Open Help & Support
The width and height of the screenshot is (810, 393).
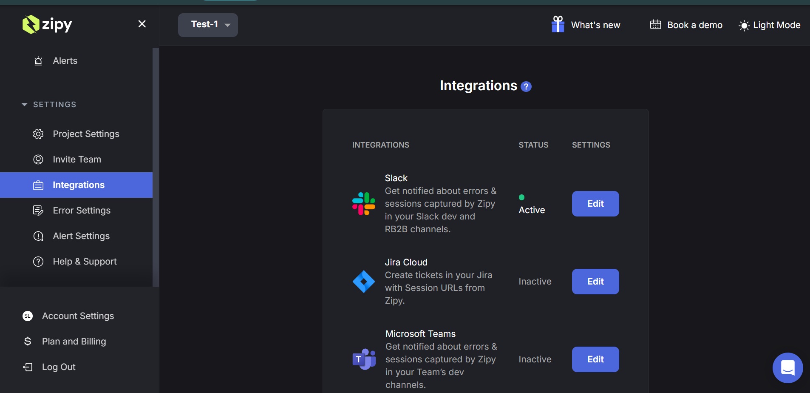[85, 262]
